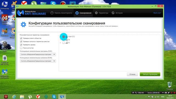Click the F: drive icon

(x=67, y=43)
